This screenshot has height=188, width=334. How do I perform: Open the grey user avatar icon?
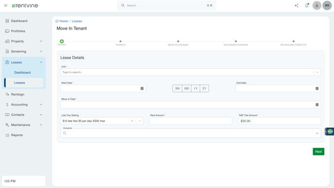tap(317, 5)
